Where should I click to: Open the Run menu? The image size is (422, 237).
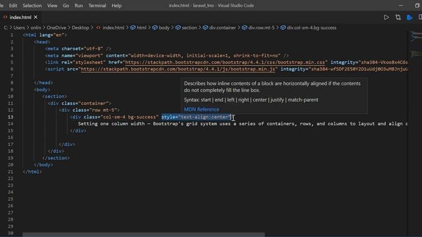tap(78, 5)
